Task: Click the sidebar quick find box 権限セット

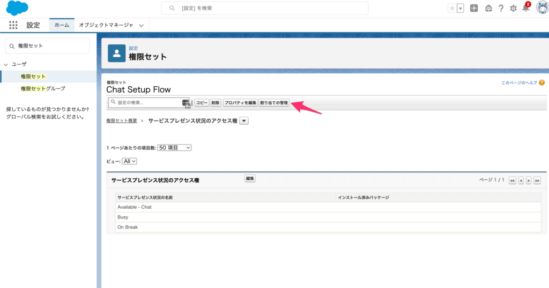Action: tap(48, 46)
